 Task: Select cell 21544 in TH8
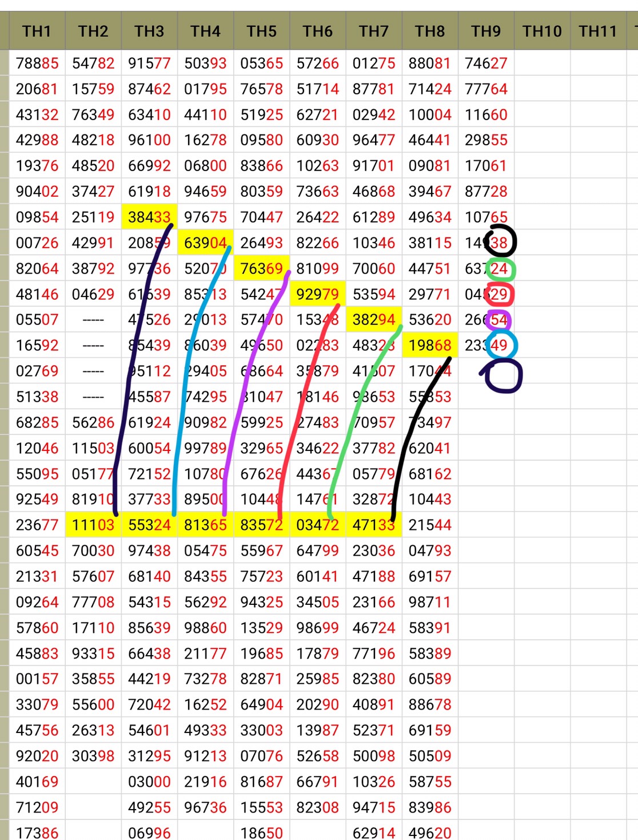[429, 525]
